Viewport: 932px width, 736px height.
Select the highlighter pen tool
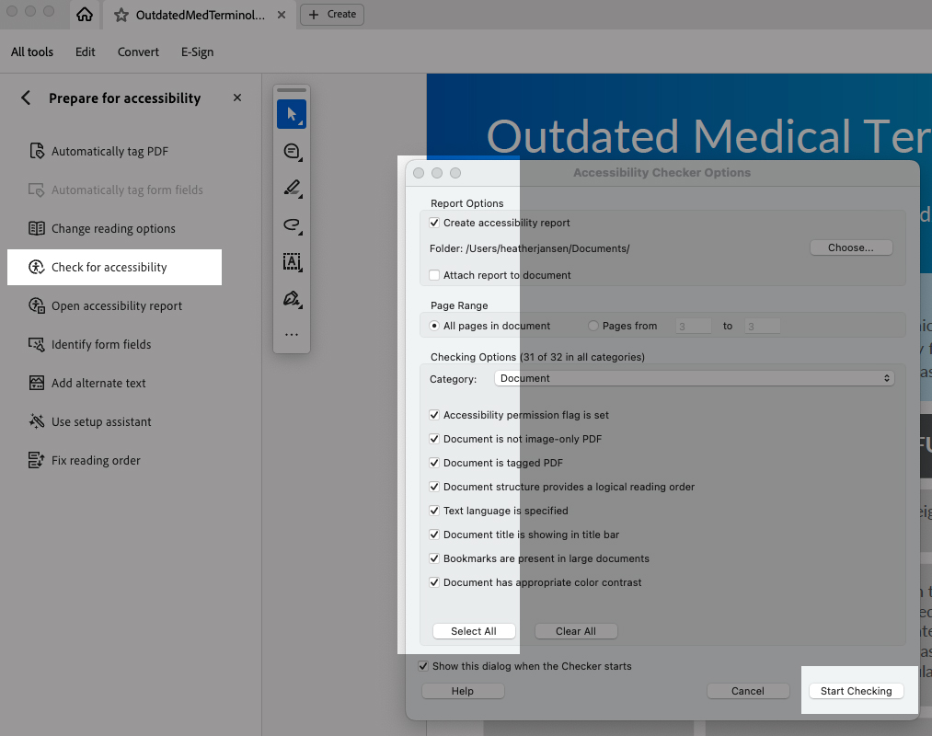pos(292,188)
